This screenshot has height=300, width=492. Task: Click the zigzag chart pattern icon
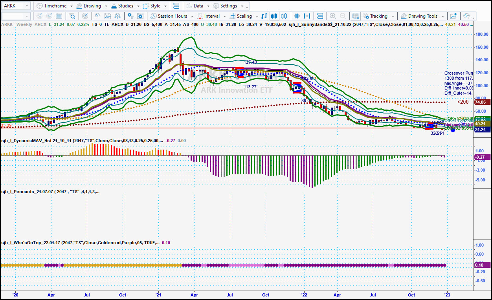(x=108, y=16)
